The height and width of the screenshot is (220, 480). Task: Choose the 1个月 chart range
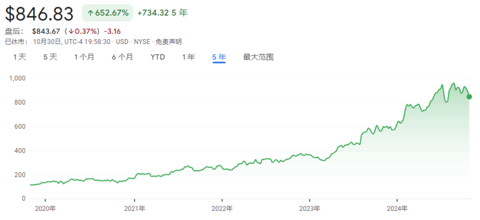[x=84, y=57]
